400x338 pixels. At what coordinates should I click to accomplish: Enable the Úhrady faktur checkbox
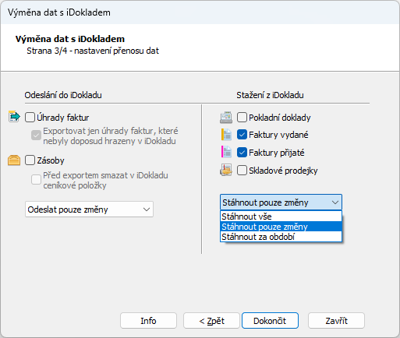click(x=30, y=117)
